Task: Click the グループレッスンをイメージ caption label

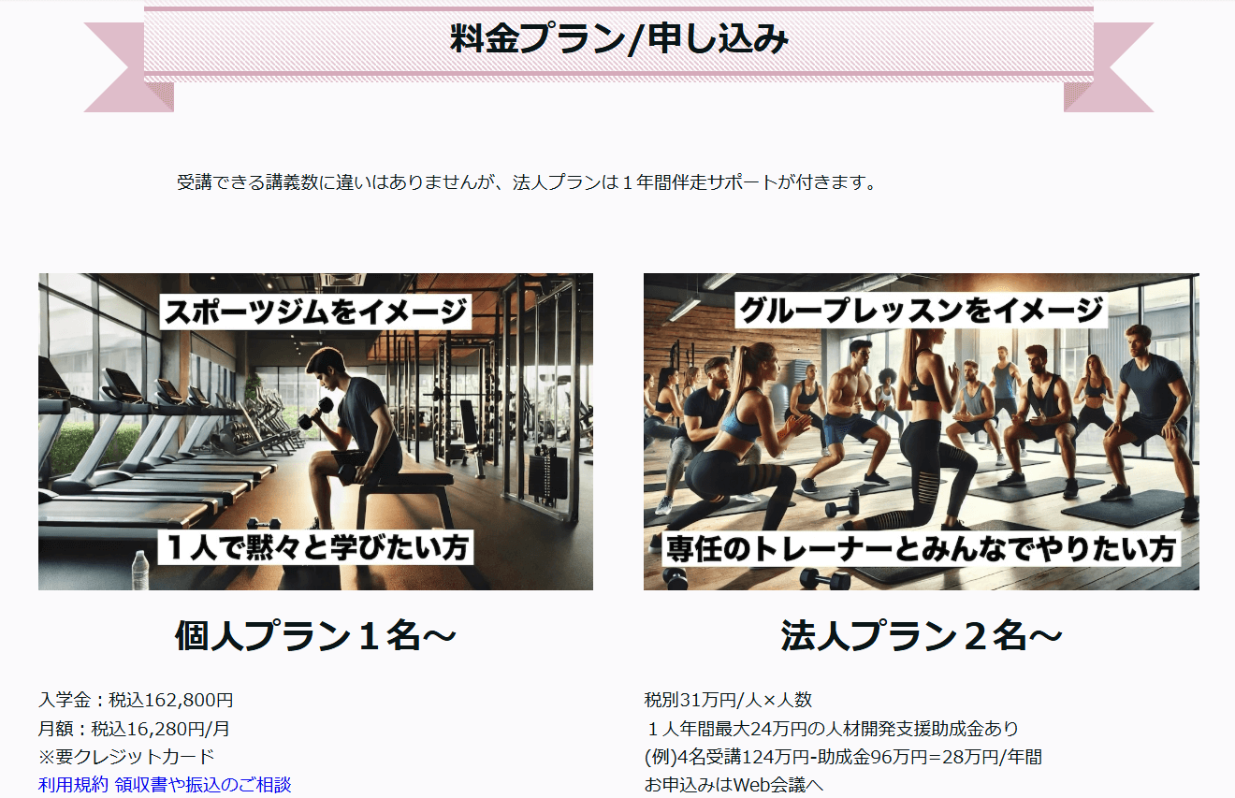Action: (921, 311)
